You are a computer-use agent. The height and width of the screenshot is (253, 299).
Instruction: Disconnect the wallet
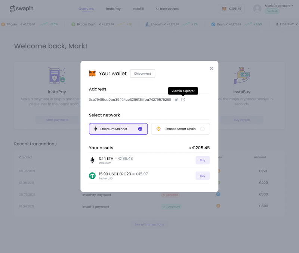click(x=142, y=74)
